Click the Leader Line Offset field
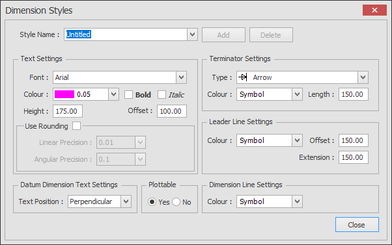The height and width of the screenshot is (245, 392). (354, 140)
